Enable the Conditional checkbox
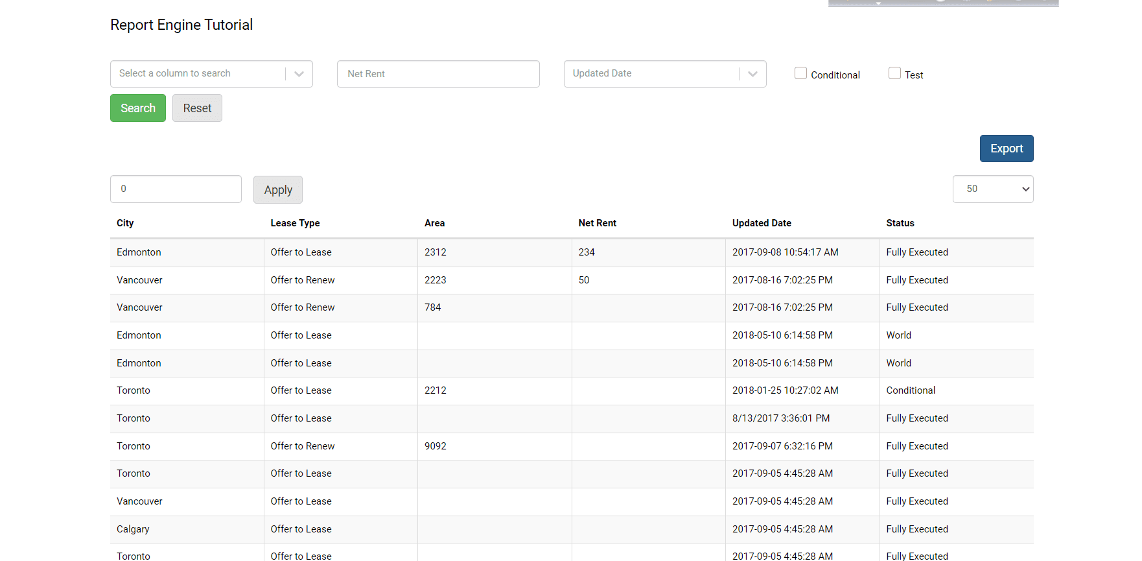Viewport: 1142px width, 561px height. coord(801,73)
